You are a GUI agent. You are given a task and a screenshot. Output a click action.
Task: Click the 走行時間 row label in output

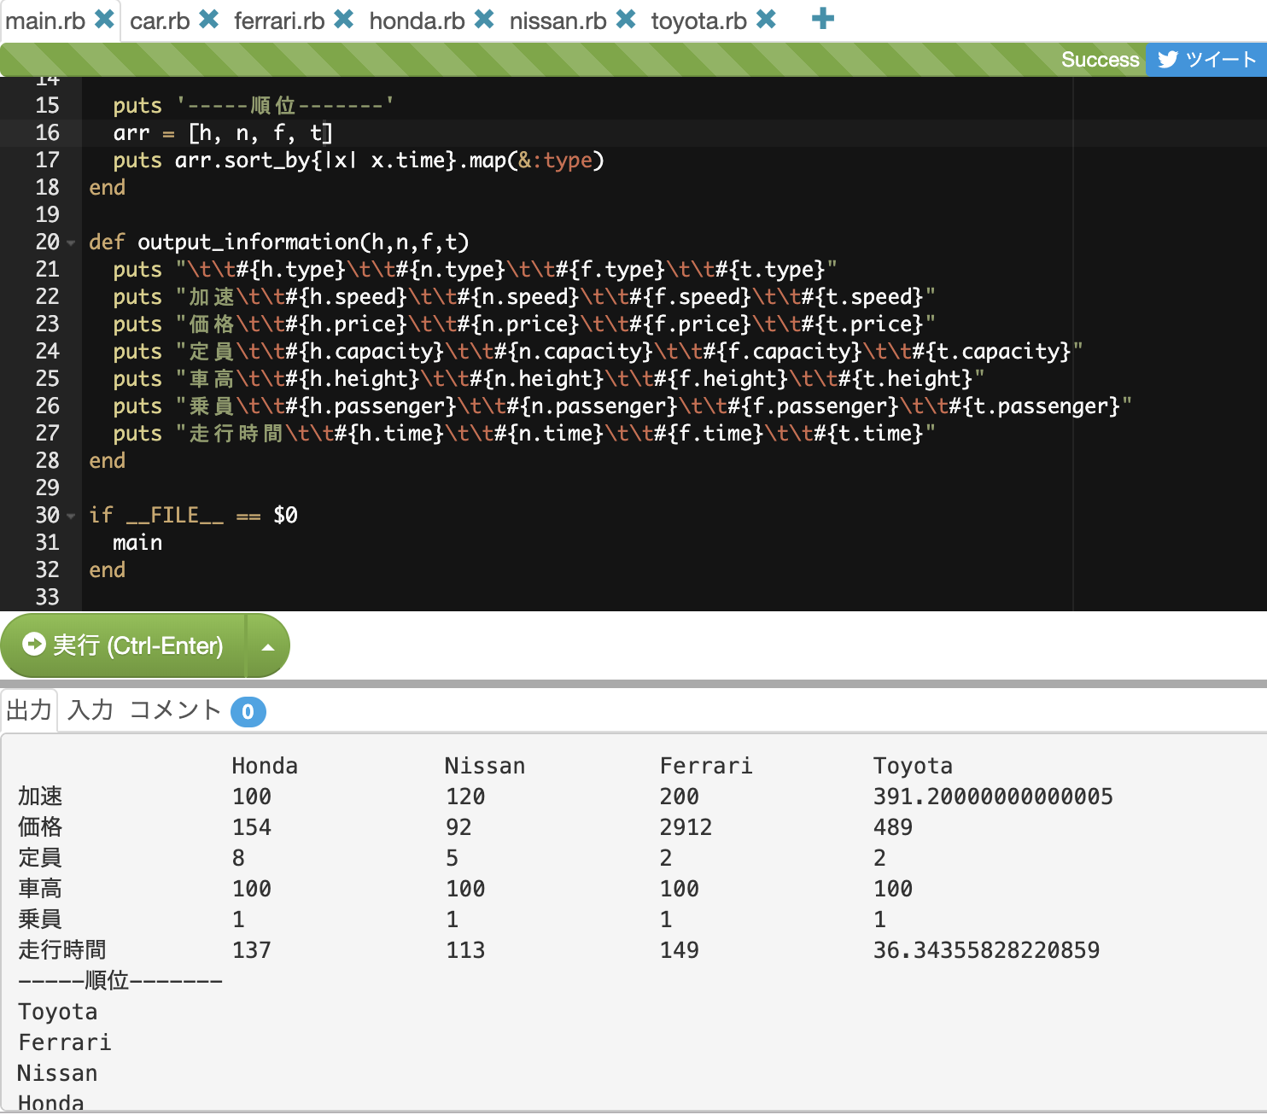(x=62, y=950)
